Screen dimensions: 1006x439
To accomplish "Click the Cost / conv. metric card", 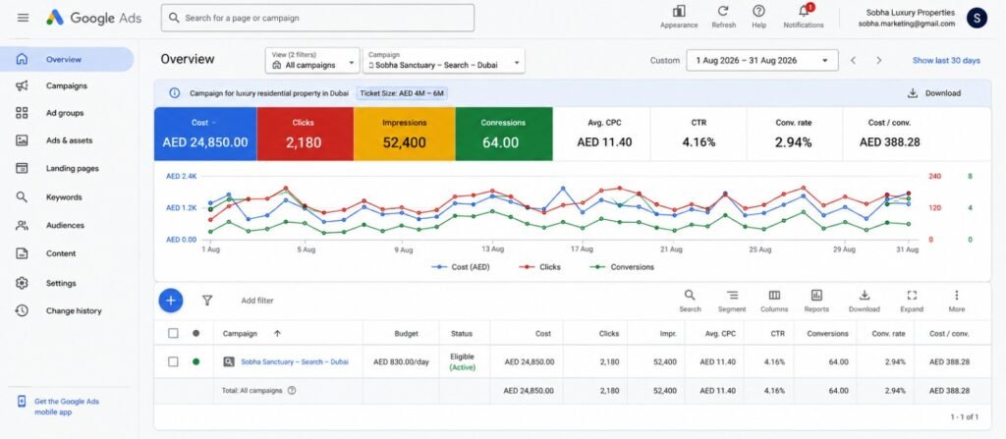I will [x=889, y=134].
